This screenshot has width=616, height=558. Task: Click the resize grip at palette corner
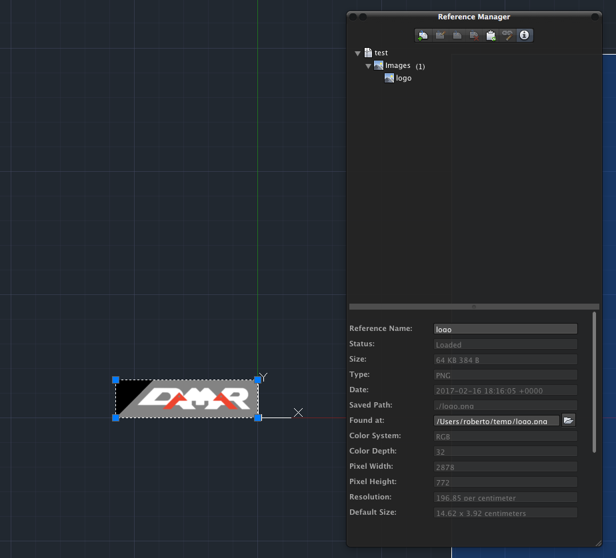tap(598, 543)
